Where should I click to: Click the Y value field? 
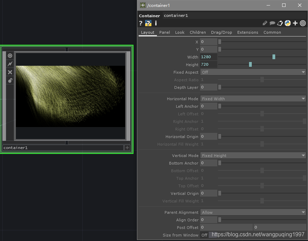click(209, 49)
